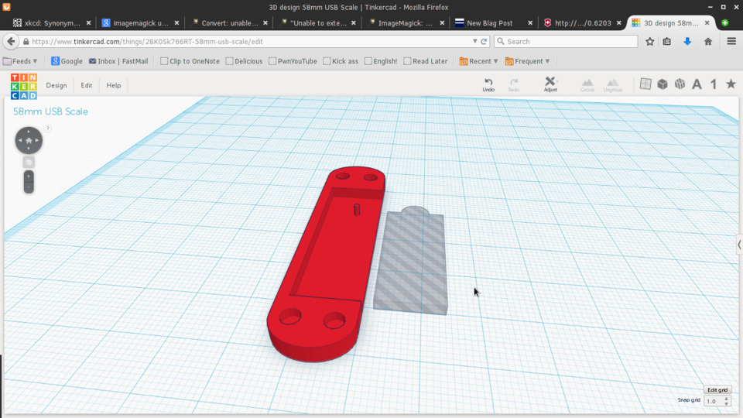The width and height of the screenshot is (743, 418).
Task: Open the Adjust tool menu
Action: point(550,84)
